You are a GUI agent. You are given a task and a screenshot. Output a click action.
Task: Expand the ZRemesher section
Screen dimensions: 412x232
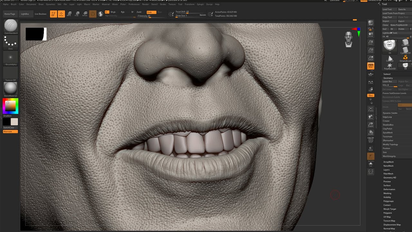click(388, 140)
